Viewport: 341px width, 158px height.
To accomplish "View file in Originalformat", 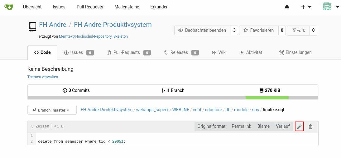I will click(211, 126).
